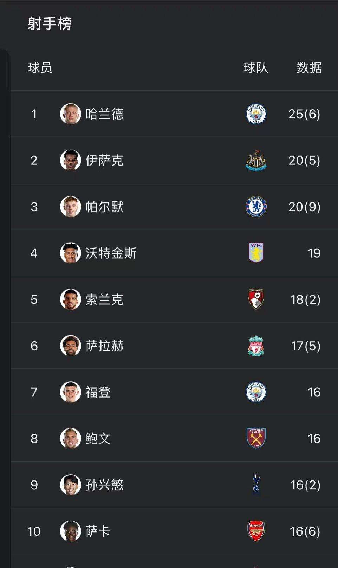The width and height of the screenshot is (338, 568).
Task: Click the Liverpool crest next to 萨拉赫
Action: pos(256,346)
